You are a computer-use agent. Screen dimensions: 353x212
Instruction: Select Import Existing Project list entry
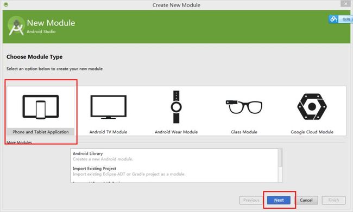94,169
